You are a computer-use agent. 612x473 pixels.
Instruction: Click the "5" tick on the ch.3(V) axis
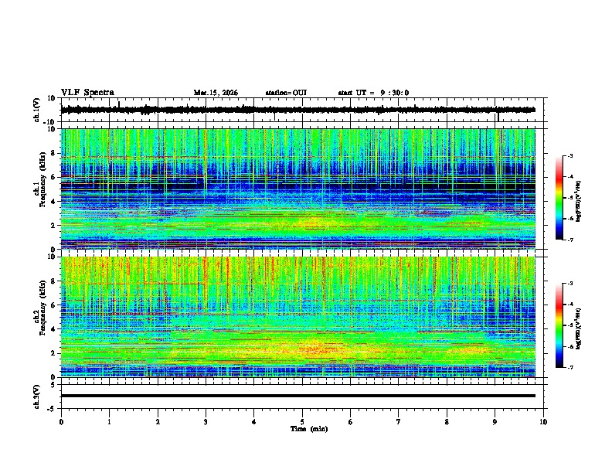(x=54, y=385)
